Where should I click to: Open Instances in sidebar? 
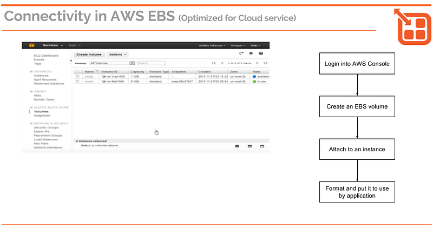41,76
